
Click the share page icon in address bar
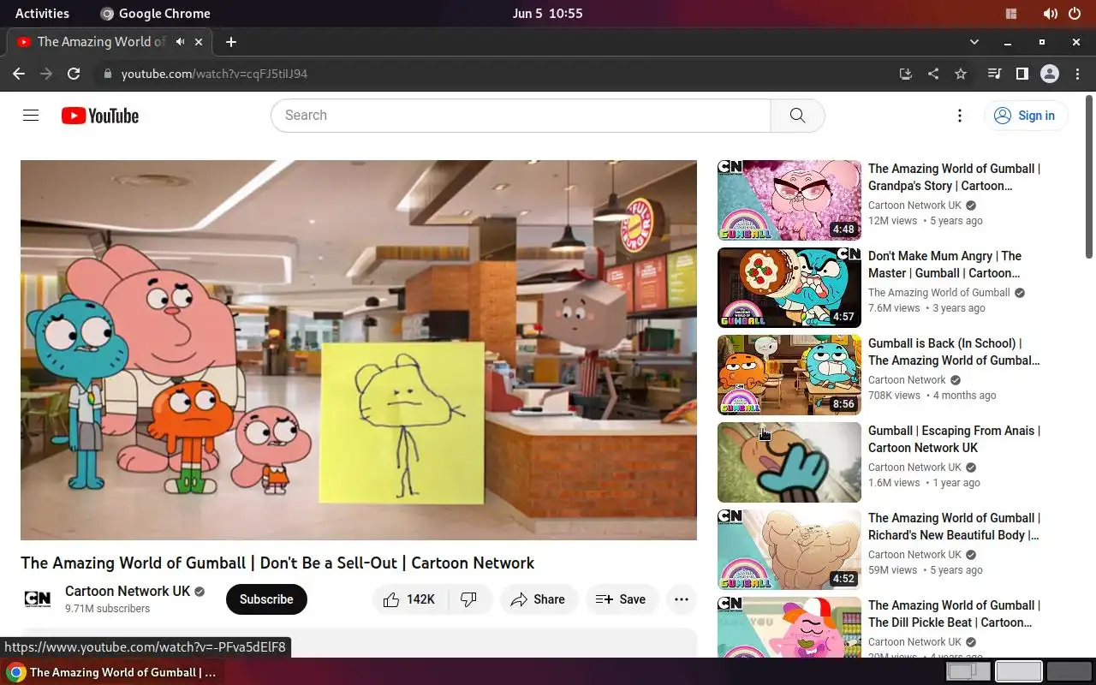[933, 74]
